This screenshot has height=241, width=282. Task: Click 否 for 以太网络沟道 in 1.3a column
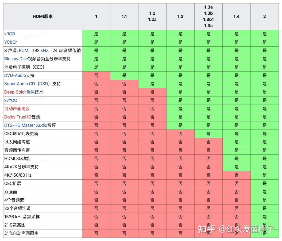click(208, 142)
